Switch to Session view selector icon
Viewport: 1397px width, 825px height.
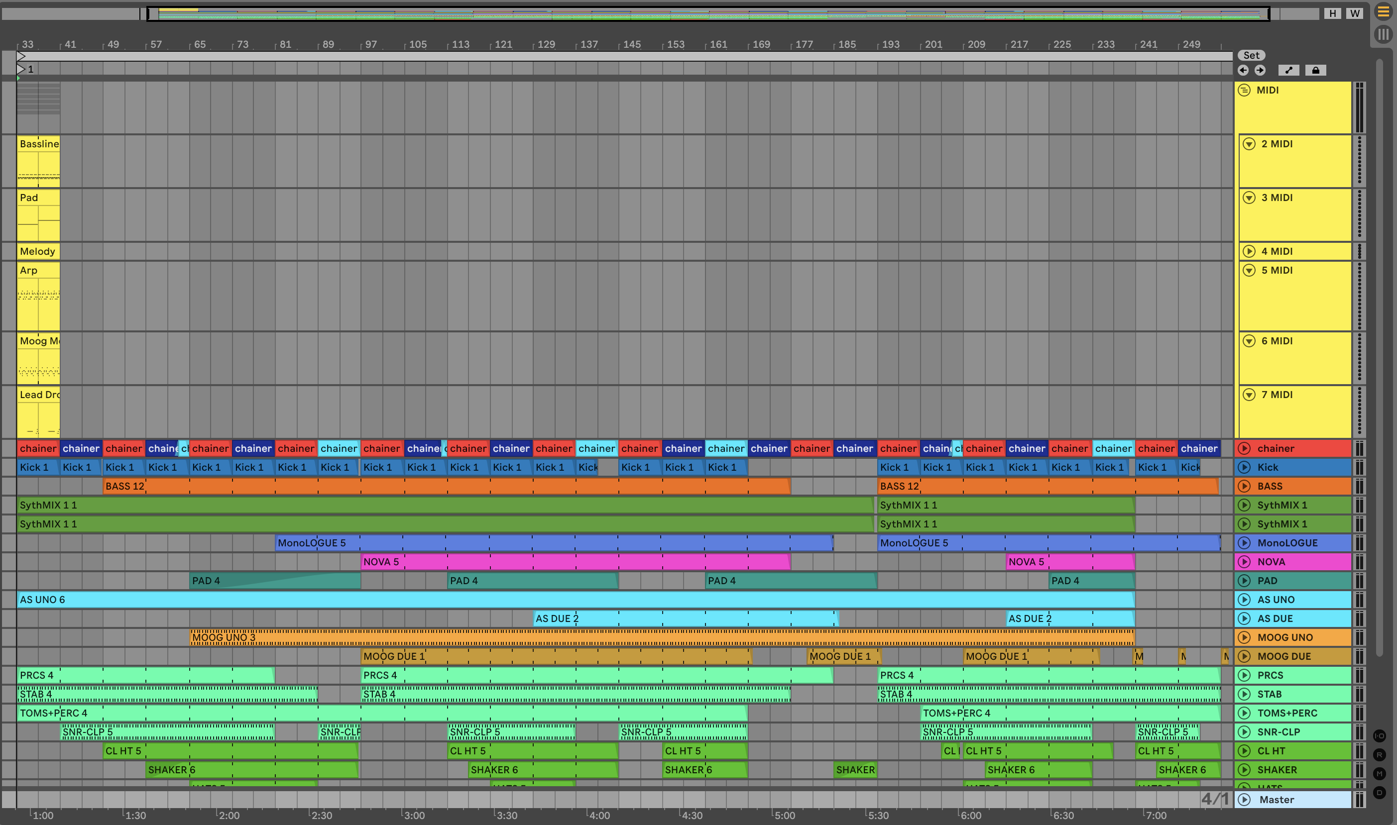(1383, 34)
